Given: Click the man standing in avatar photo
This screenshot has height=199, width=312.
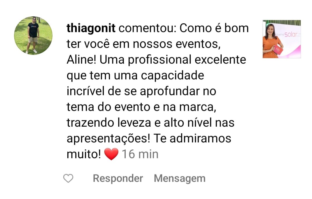Looking at the screenshot, I should tap(33, 35).
